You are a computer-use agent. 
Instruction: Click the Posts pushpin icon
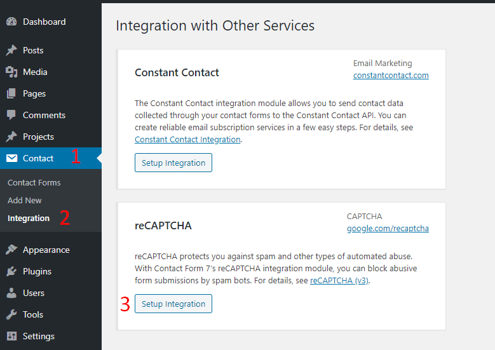[11, 50]
